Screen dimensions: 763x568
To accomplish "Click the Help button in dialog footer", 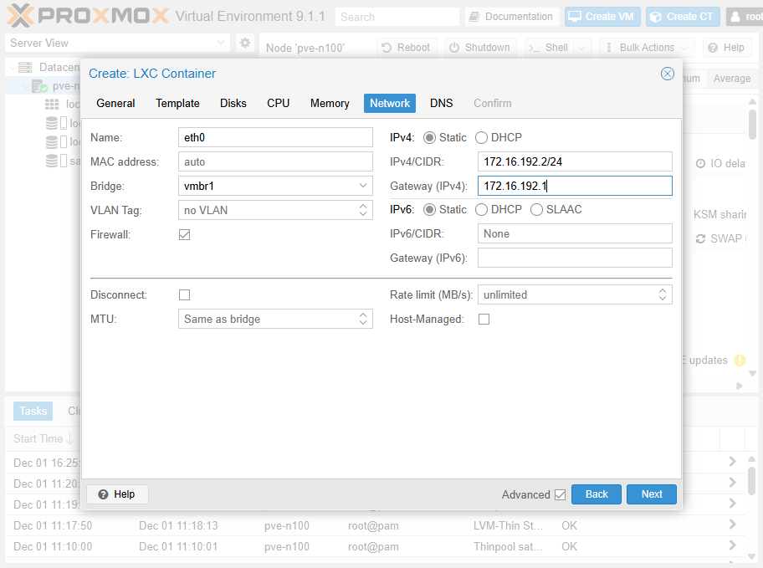I will click(117, 494).
